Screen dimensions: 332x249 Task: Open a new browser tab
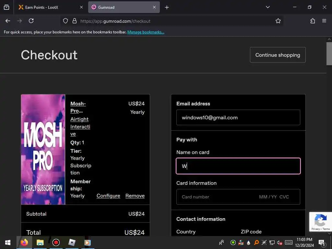tap(167, 7)
